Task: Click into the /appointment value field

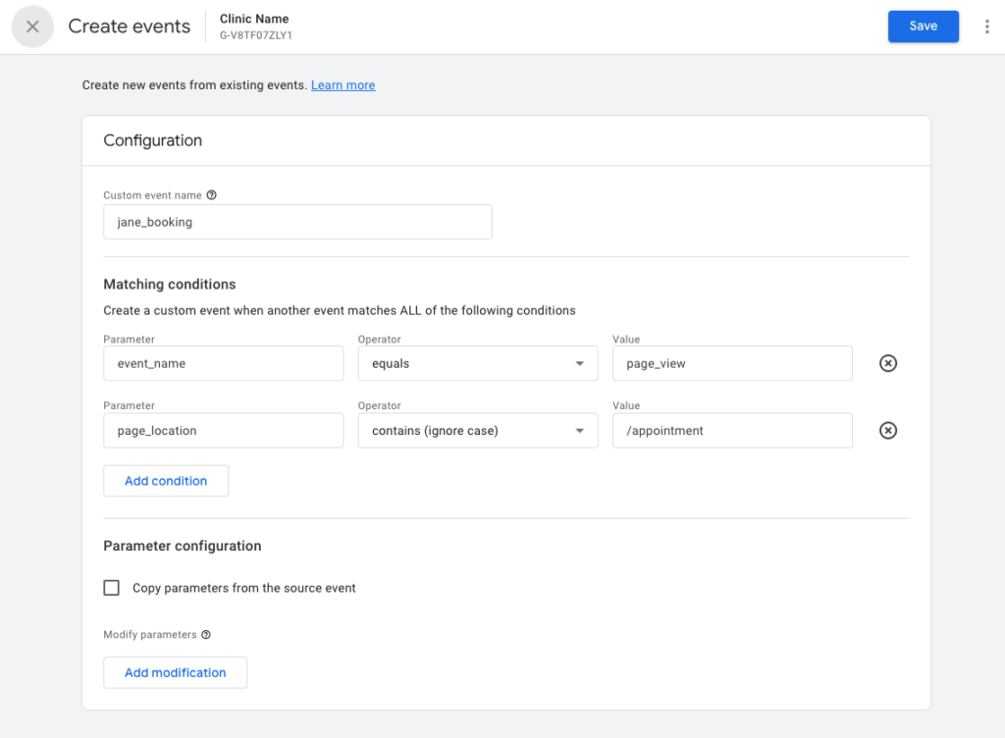Action: (x=731, y=431)
